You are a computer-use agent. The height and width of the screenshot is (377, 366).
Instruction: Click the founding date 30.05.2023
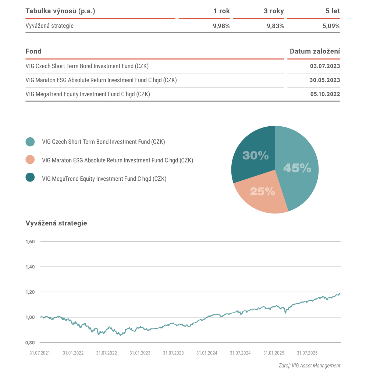[325, 80]
